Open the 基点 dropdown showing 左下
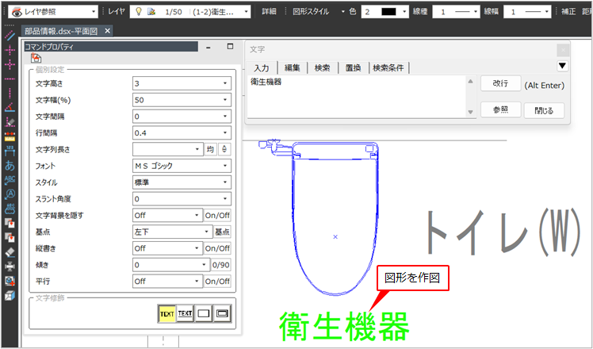Image resolution: width=593 pixels, height=349 pixels. tap(167, 232)
